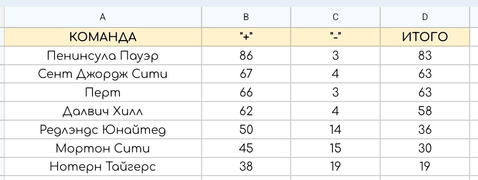
Task: Select the plus cell showing 45
Action: point(246,148)
